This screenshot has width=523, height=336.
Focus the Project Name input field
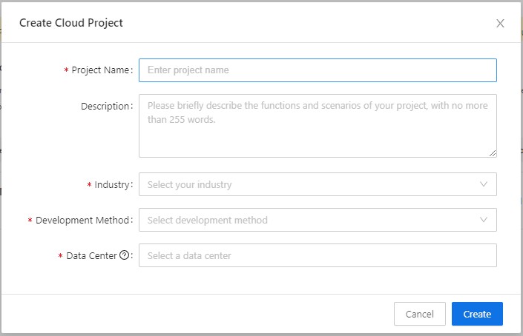318,70
